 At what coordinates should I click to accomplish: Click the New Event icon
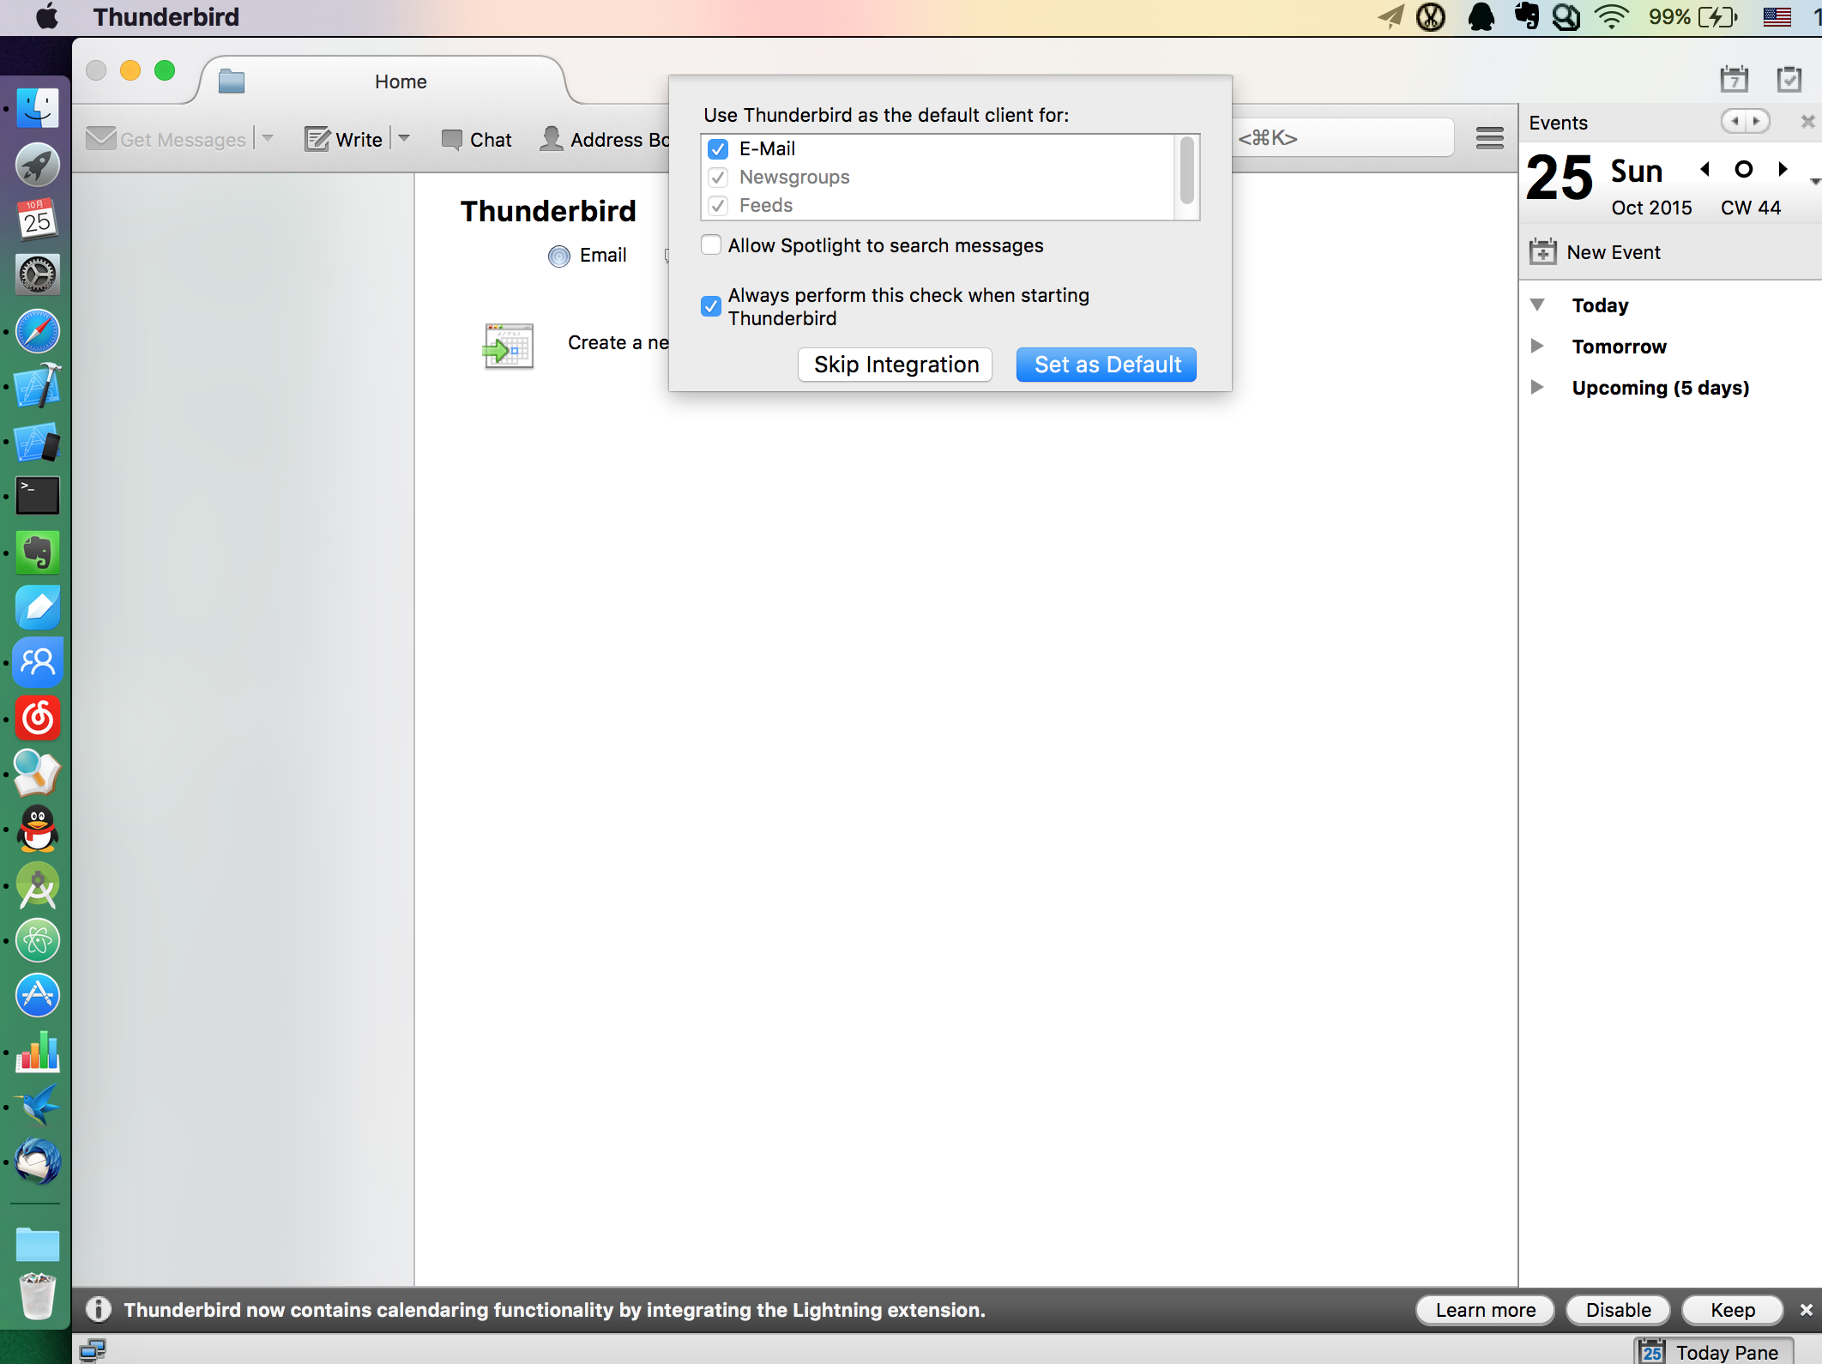(1542, 252)
